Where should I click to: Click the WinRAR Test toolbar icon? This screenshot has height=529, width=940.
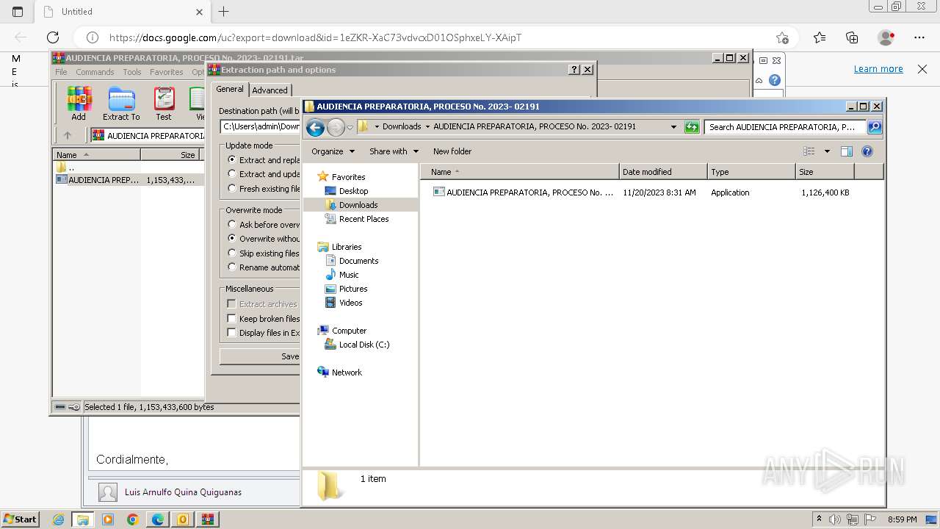(164, 104)
